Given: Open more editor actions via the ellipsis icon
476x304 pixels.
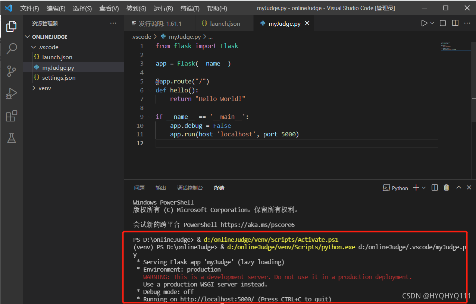Looking at the screenshot, I should pos(467,23).
